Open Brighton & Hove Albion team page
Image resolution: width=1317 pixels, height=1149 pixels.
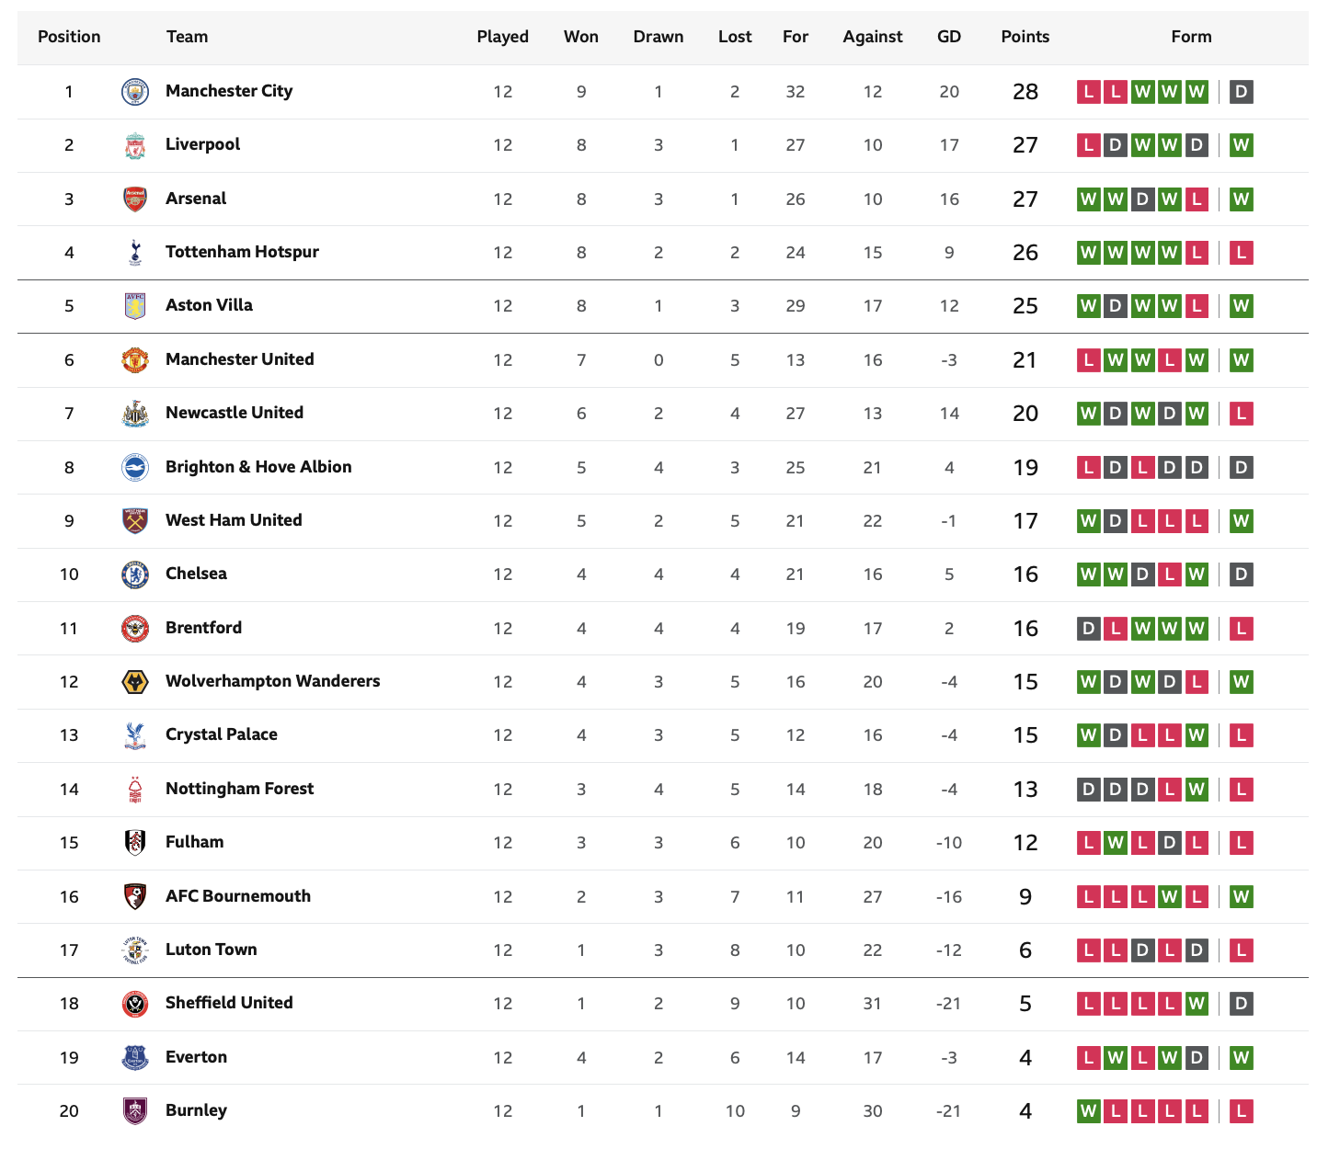[x=258, y=467]
